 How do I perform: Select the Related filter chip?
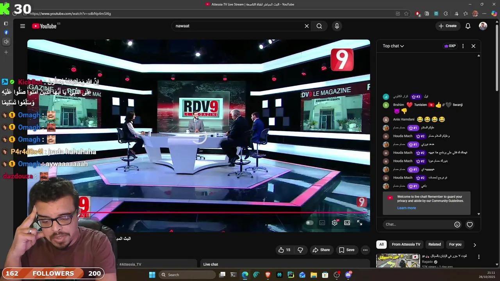434,245
